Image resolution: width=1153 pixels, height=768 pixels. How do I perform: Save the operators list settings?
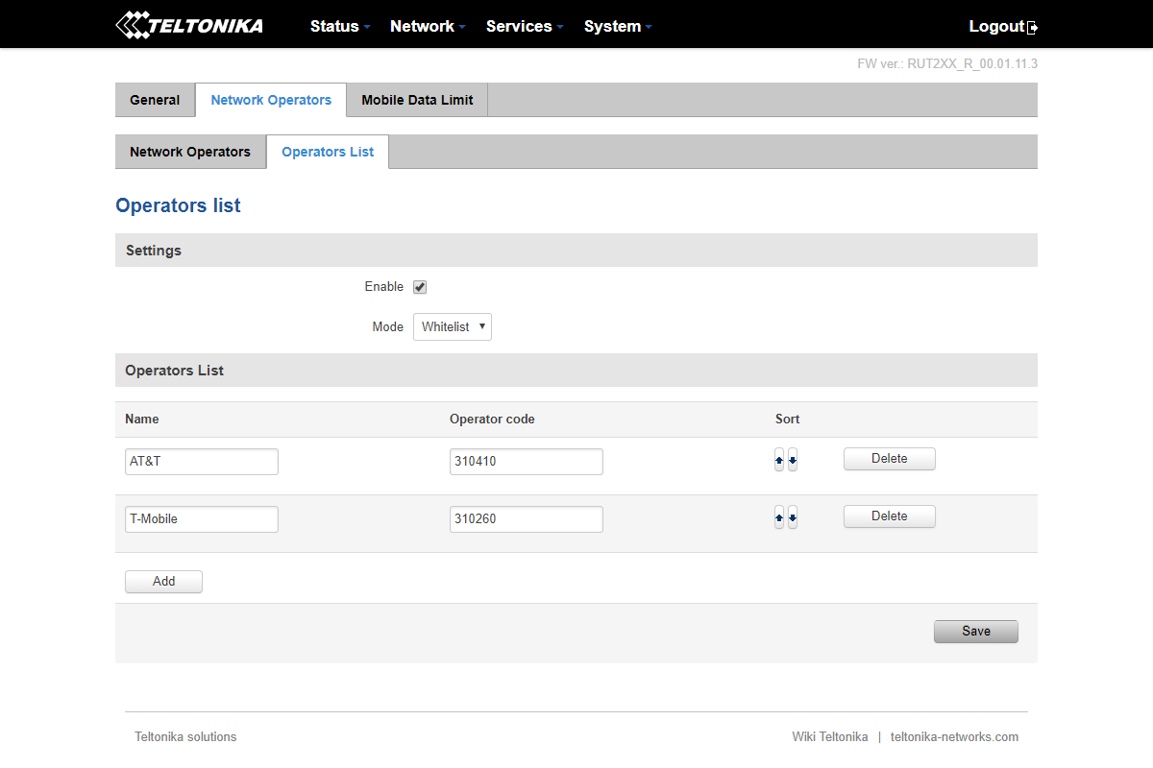(975, 631)
